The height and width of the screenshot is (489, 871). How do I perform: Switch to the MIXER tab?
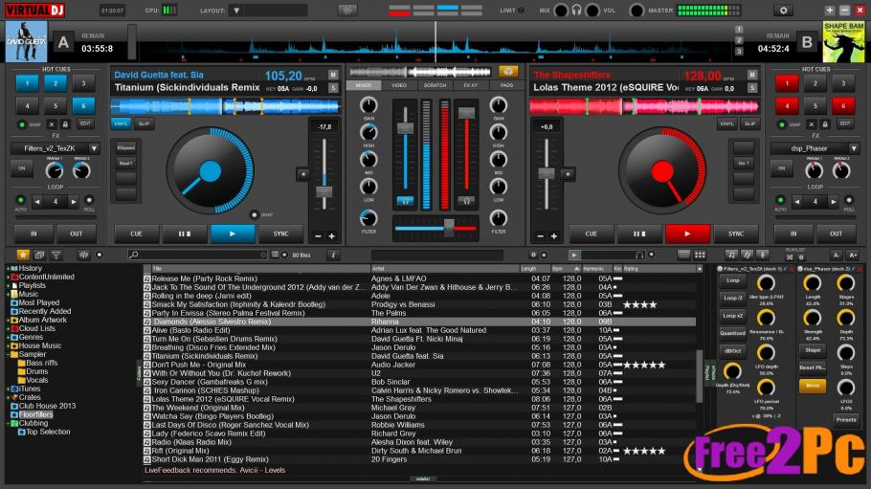pos(364,85)
